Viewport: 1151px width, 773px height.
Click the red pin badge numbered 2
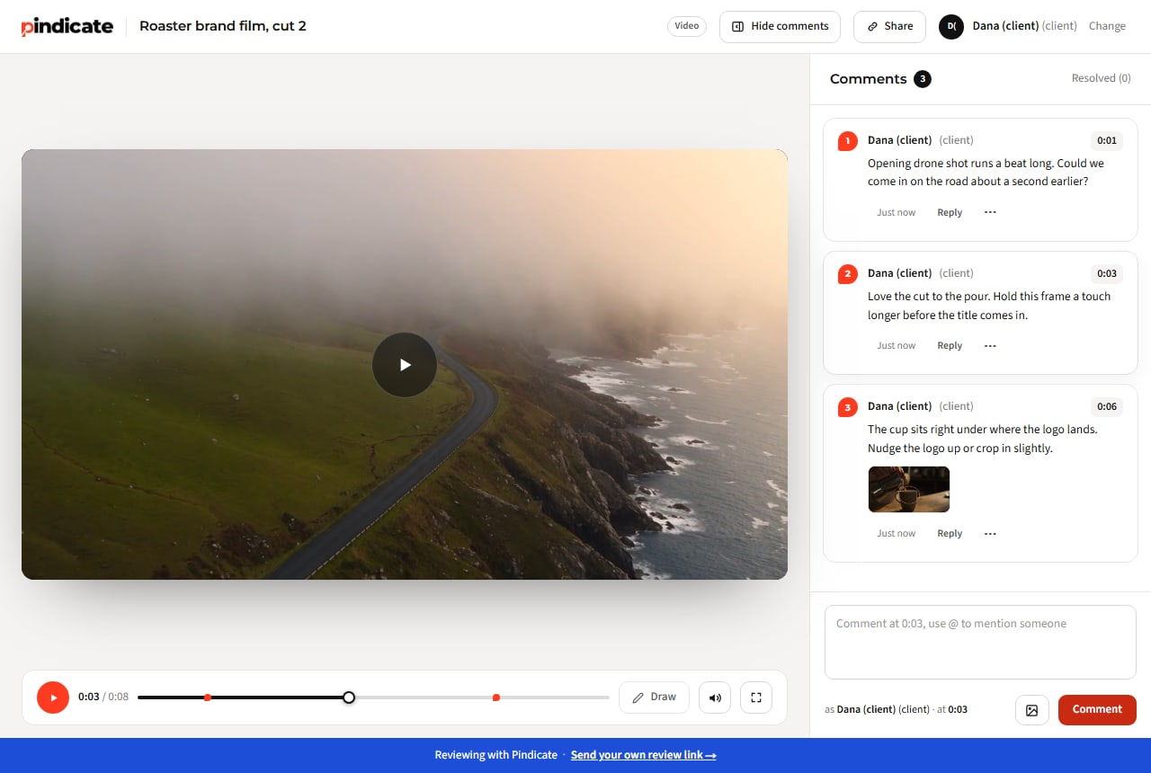click(847, 274)
